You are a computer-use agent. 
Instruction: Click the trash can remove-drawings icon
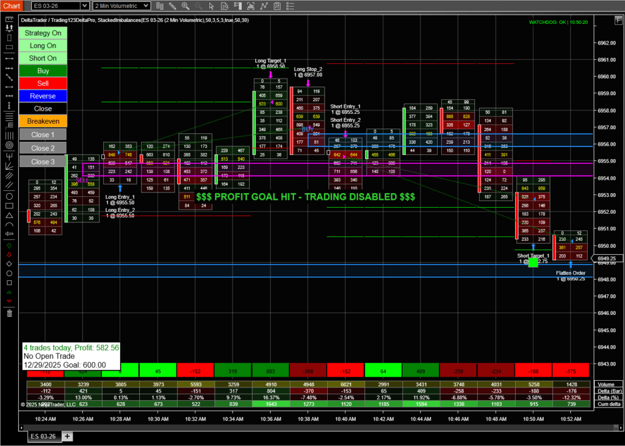coord(9,313)
